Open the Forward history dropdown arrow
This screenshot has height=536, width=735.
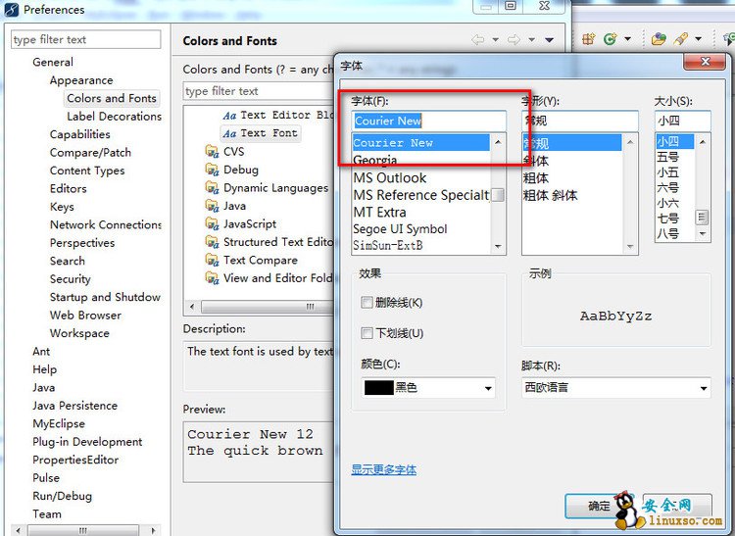point(531,40)
